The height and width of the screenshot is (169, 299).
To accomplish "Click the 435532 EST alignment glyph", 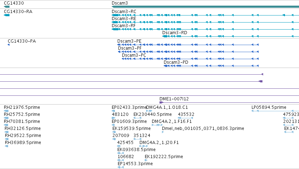I will (186, 118).
